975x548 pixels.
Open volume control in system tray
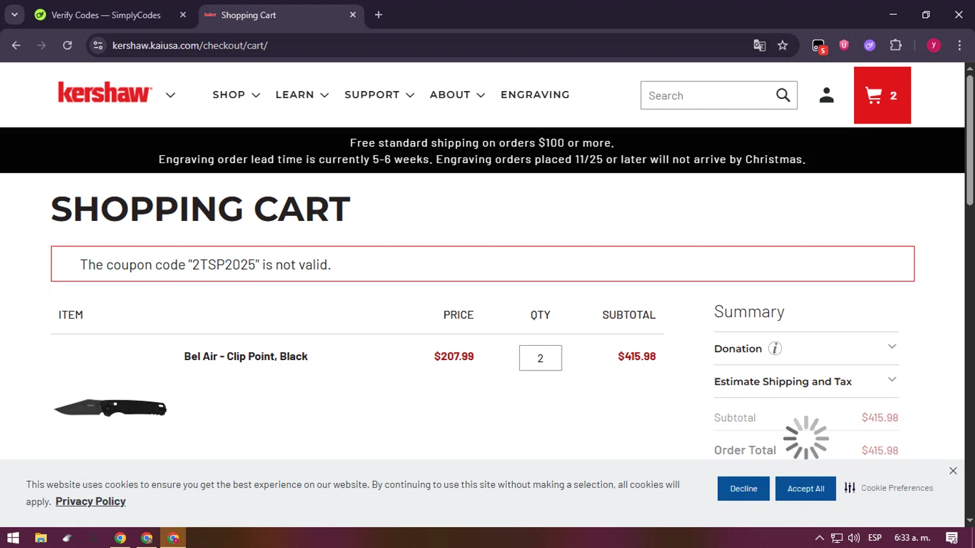(853, 538)
